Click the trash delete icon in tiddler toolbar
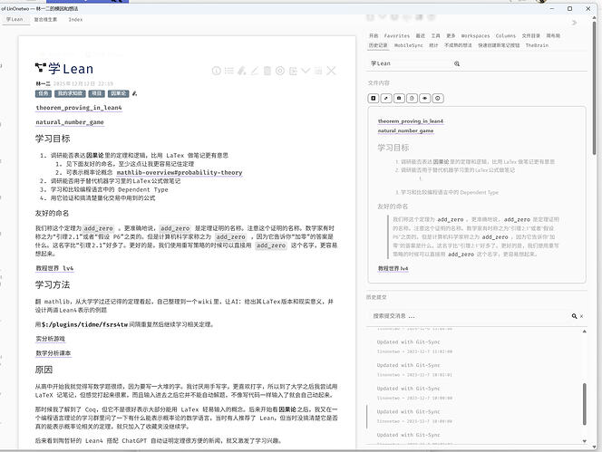602x452 pixels. click(267, 71)
